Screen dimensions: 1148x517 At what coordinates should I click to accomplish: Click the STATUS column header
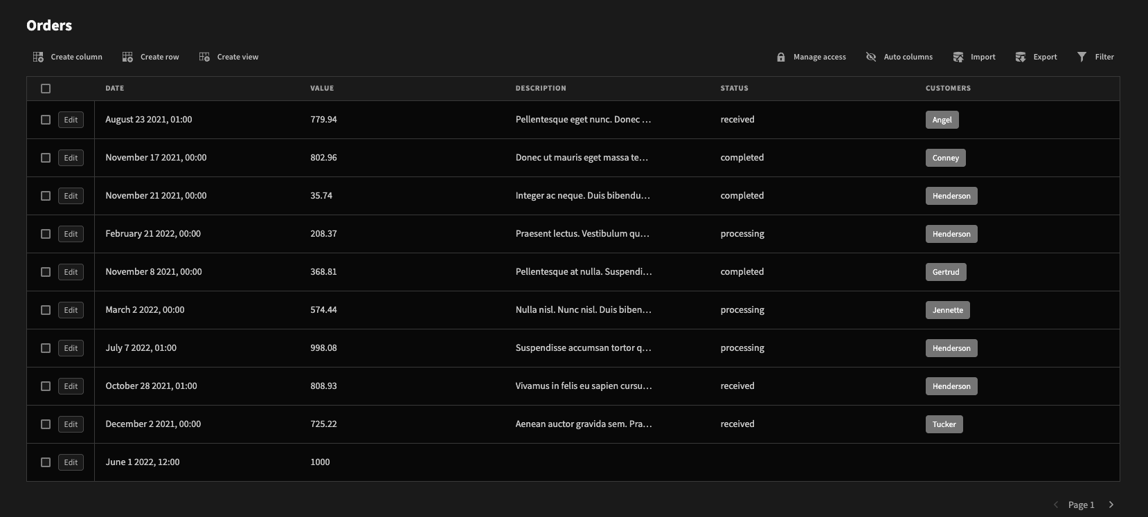(734, 88)
